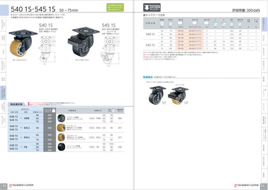Open the 420M/920M side tab
Viewport: 268px width, 190px height.
3,38
